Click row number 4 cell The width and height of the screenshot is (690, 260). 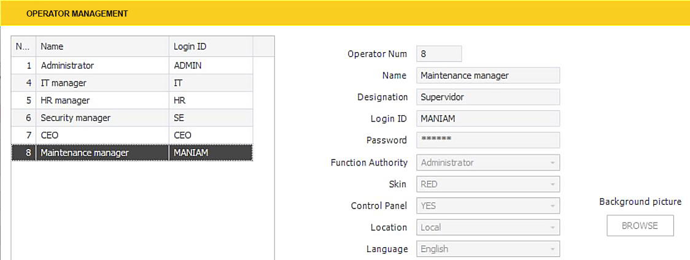[24, 83]
